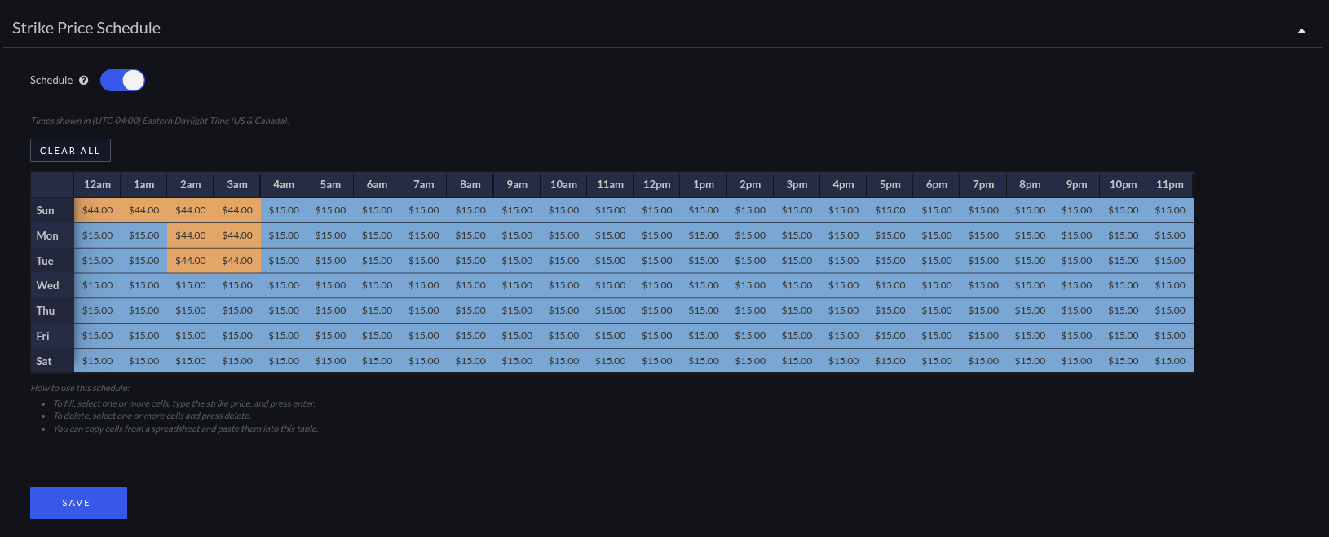Select the Tue 11am $15.00 cell

[611, 261]
